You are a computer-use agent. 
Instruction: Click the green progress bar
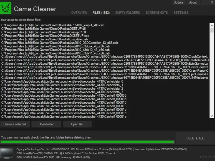[87, 142]
